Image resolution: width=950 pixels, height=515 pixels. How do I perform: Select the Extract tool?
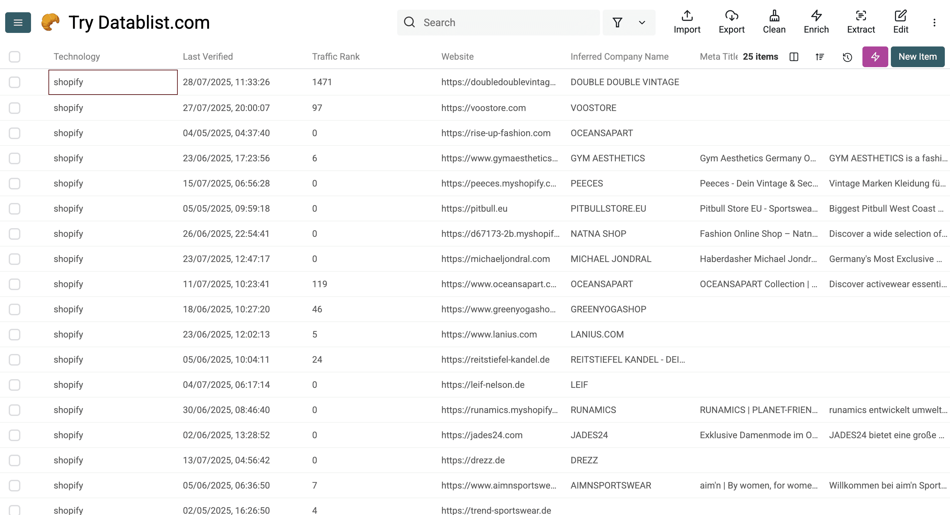tap(861, 22)
